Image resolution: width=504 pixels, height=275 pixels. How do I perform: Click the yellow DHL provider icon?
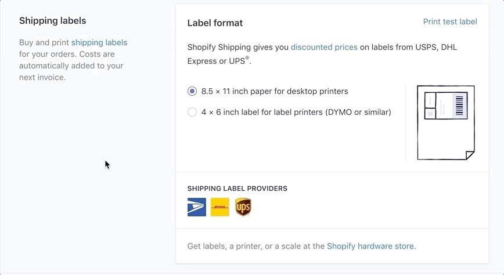click(x=220, y=207)
